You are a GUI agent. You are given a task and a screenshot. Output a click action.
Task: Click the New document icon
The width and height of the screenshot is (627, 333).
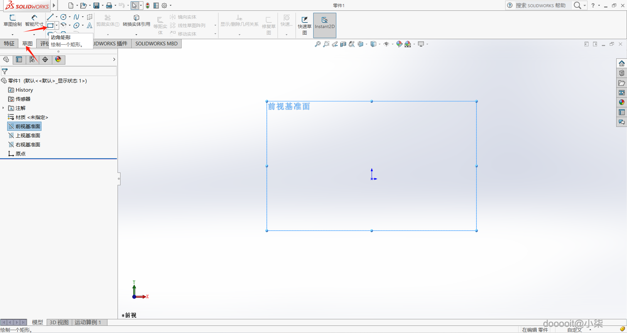click(71, 6)
